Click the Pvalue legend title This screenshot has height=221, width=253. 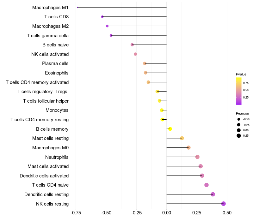pos(241,74)
